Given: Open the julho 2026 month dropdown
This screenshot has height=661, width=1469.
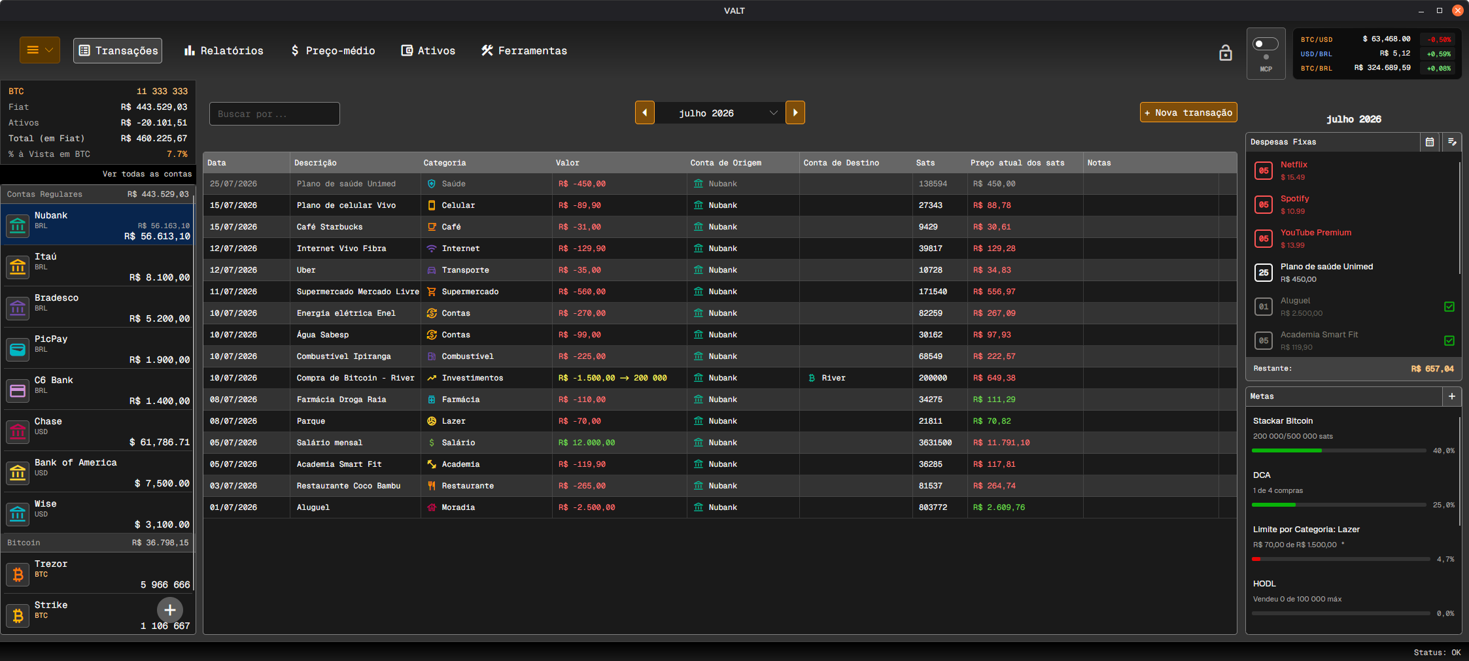Looking at the screenshot, I should (719, 113).
